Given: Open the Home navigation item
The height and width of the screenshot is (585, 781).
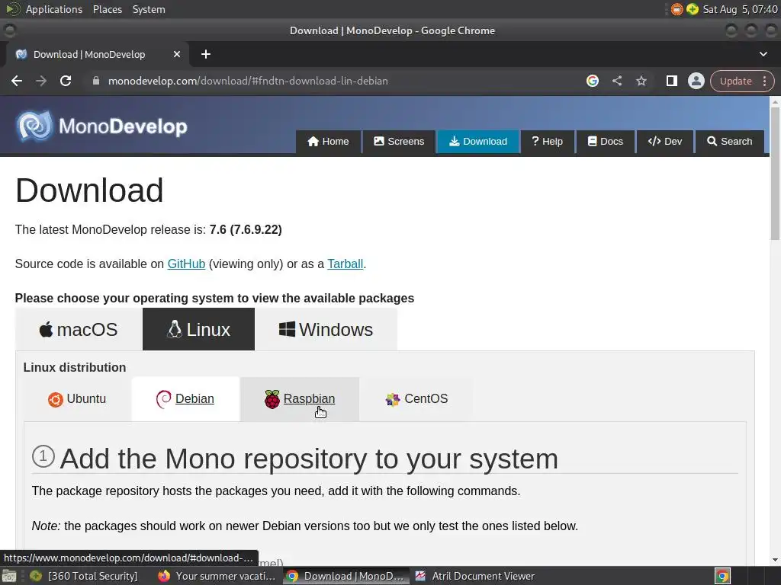Looking at the screenshot, I should coord(328,141).
